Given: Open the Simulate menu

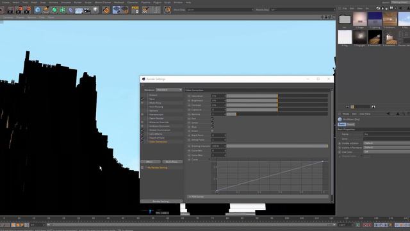Looking at the screenshot, I should click(x=66, y=3).
